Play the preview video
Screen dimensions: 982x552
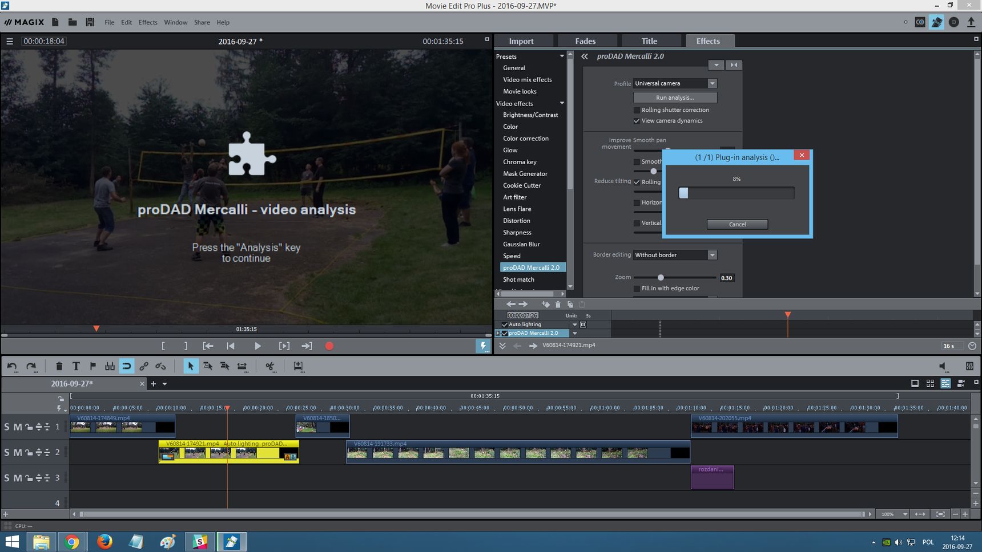pyautogui.click(x=257, y=346)
